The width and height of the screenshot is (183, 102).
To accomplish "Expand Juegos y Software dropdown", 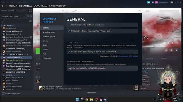I will (x=24, y=16).
